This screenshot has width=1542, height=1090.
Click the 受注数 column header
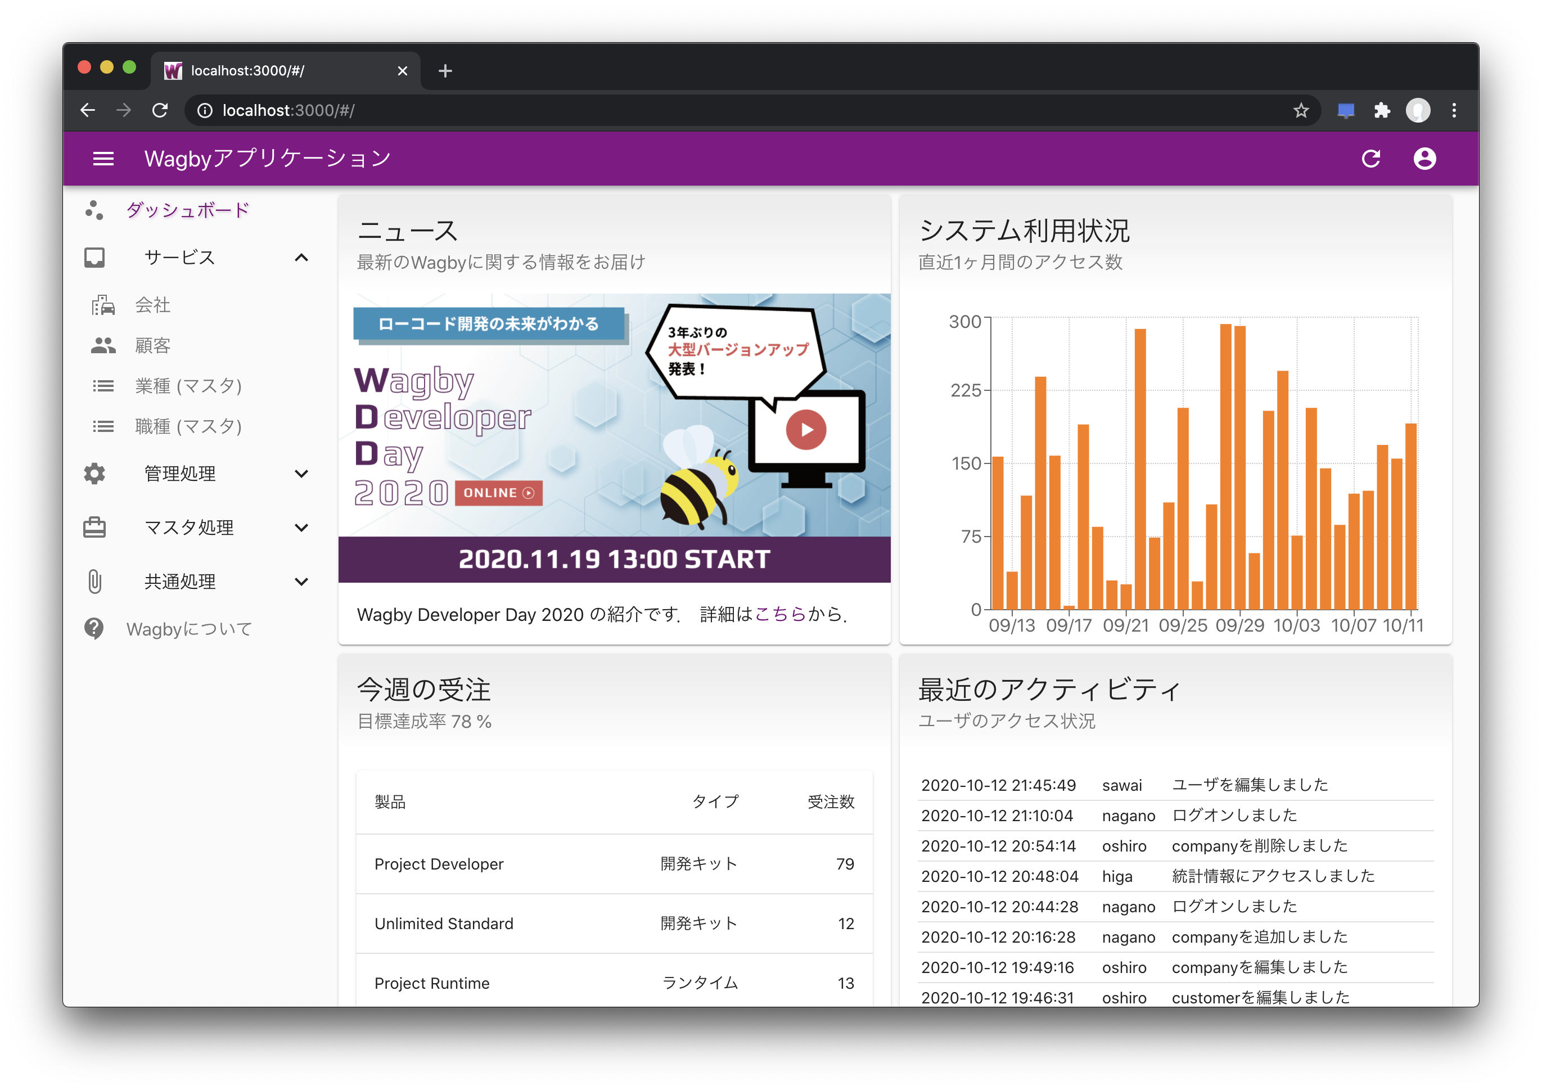click(831, 801)
